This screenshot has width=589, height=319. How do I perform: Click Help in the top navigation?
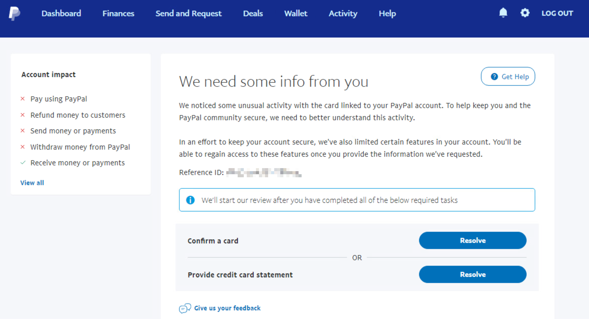(x=387, y=13)
